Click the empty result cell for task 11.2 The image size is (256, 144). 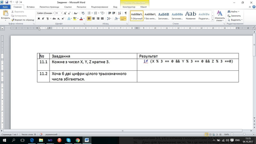tap(188, 76)
